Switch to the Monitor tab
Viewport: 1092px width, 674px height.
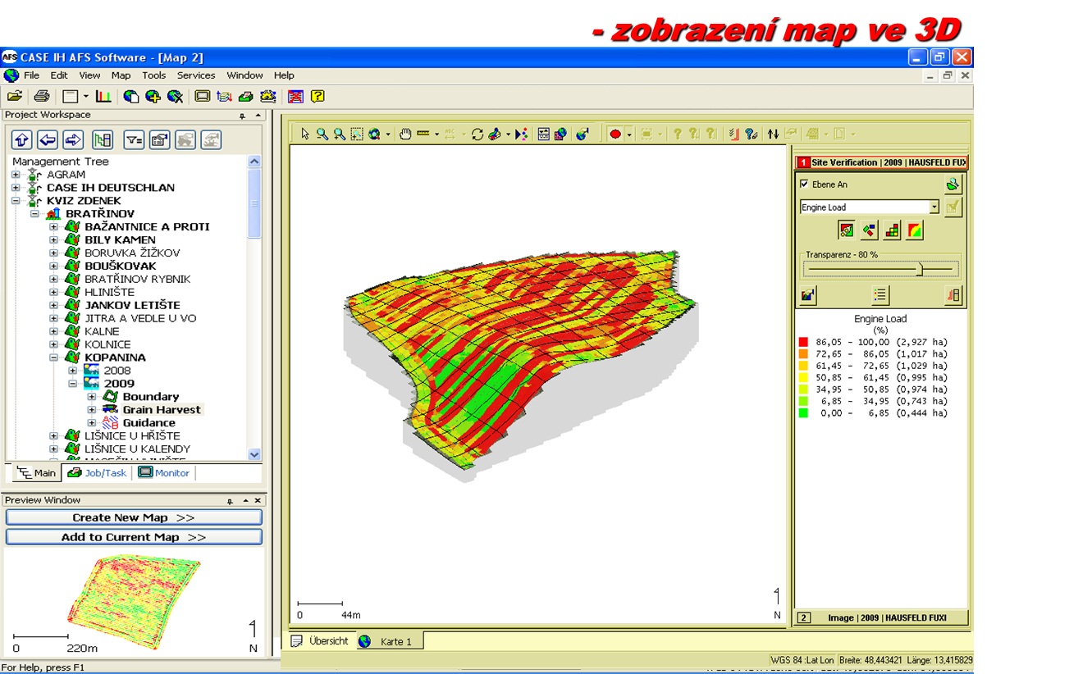(164, 473)
